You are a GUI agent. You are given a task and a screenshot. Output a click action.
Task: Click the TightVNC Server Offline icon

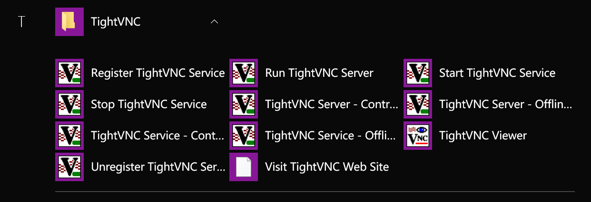click(x=418, y=104)
